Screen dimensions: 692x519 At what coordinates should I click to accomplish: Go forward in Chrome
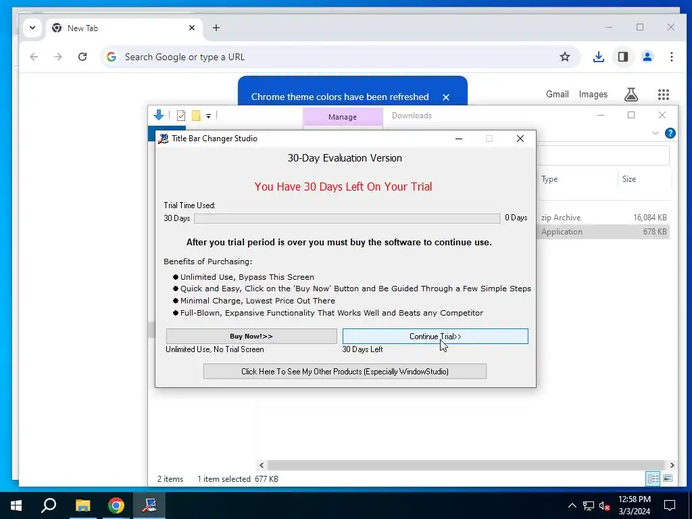[x=58, y=57]
